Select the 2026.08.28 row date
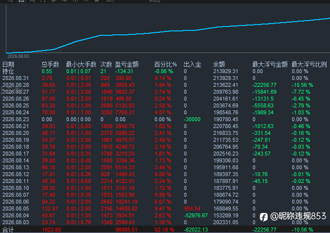Viewport: 330px width, 233px height. (x=16, y=85)
